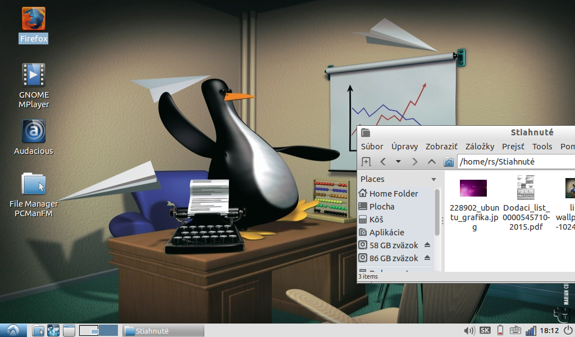Select the Stiahnuté taskbar window button
Viewport: 575px width, 337px height.
pos(163,331)
